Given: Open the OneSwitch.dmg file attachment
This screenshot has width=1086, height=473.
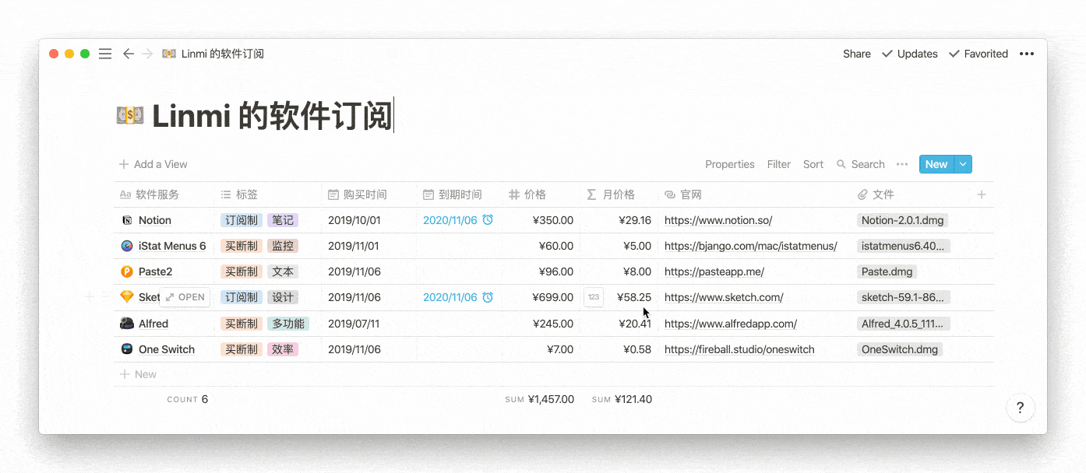Looking at the screenshot, I should [900, 349].
